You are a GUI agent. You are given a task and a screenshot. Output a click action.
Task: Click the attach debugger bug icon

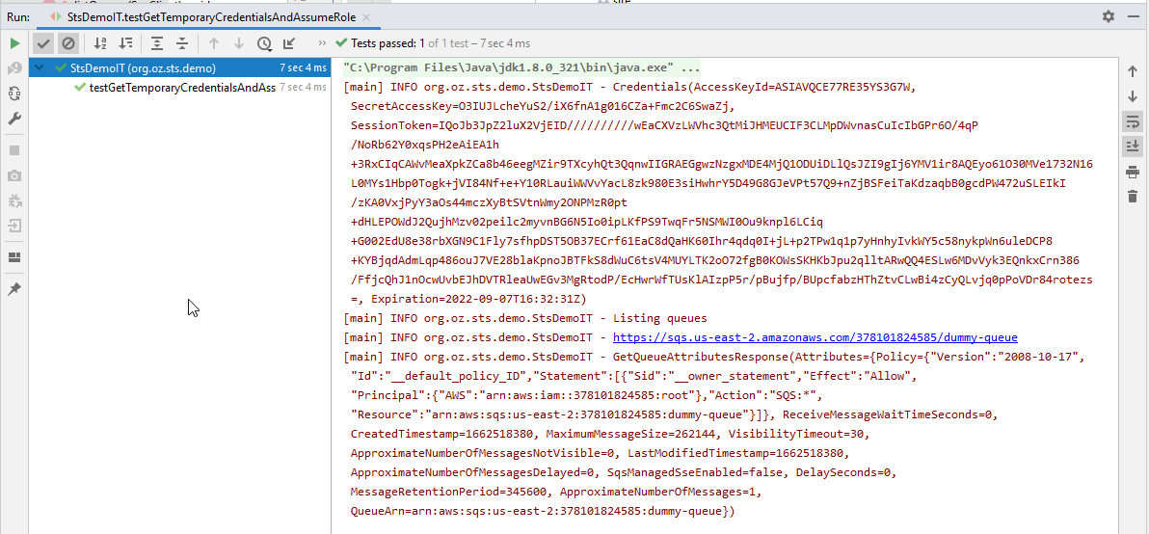(x=13, y=200)
